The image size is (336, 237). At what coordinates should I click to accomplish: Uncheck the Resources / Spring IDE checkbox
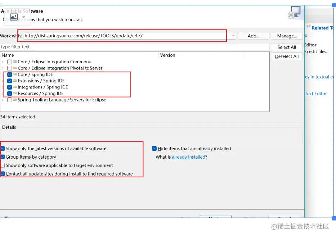click(x=9, y=94)
